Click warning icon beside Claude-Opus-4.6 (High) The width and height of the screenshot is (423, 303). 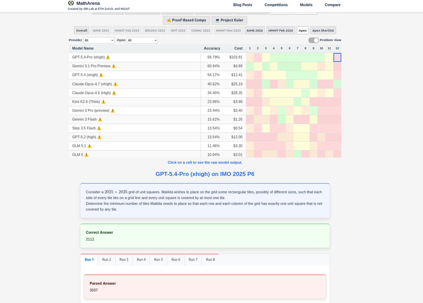point(114,93)
